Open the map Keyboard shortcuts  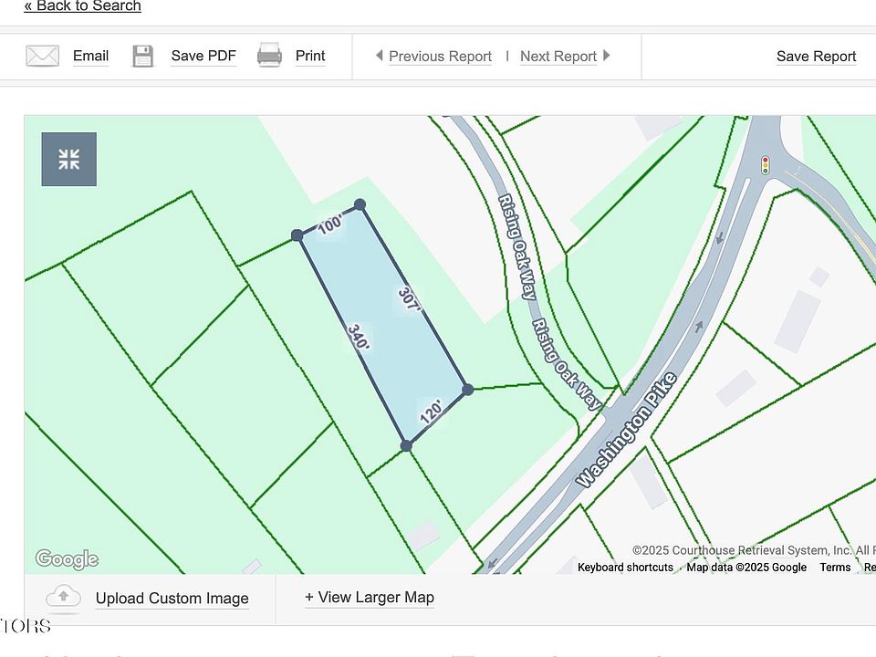(x=625, y=568)
